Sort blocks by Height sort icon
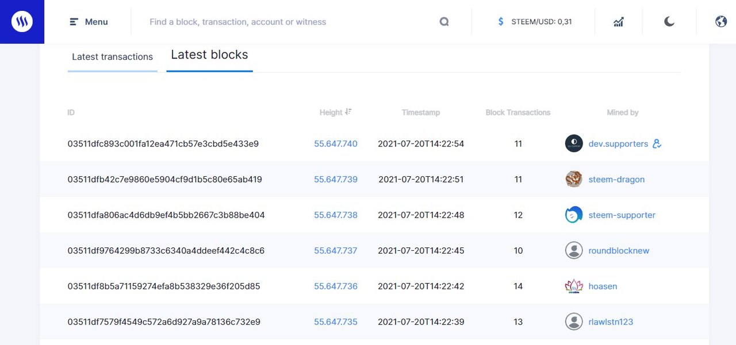 (x=348, y=112)
